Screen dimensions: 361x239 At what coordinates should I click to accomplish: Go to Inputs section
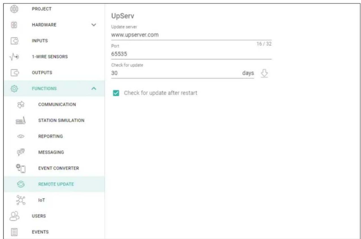pyautogui.click(x=40, y=40)
